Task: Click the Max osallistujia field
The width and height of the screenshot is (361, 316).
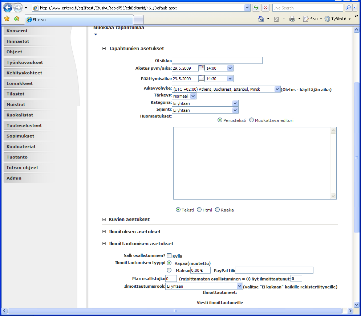Action: tap(171, 279)
